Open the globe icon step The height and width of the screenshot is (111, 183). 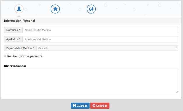(91, 9)
